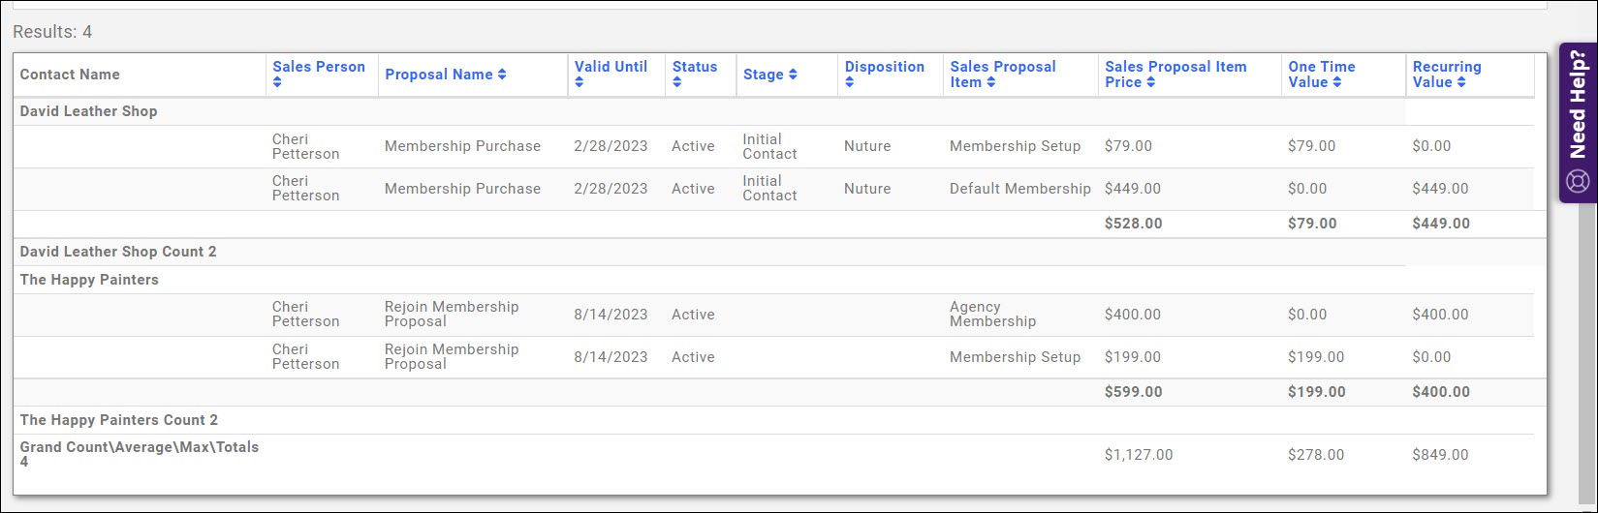Click the Status column sort arrows
The width and height of the screenshot is (1598, 513).
676,83
